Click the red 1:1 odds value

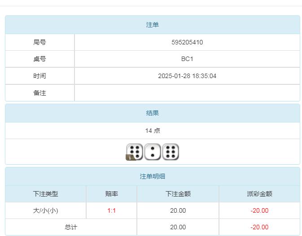(x=112, y=210)
